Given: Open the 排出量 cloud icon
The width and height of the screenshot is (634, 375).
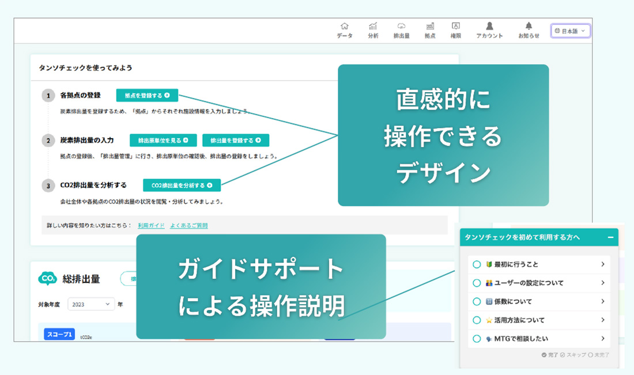Looking at the screenshot, I should 401,26.
